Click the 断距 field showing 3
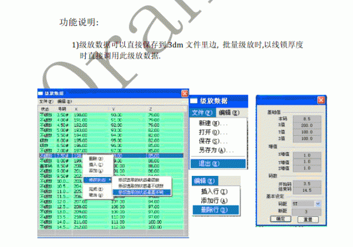353x247 pixels. pos(306,212)
